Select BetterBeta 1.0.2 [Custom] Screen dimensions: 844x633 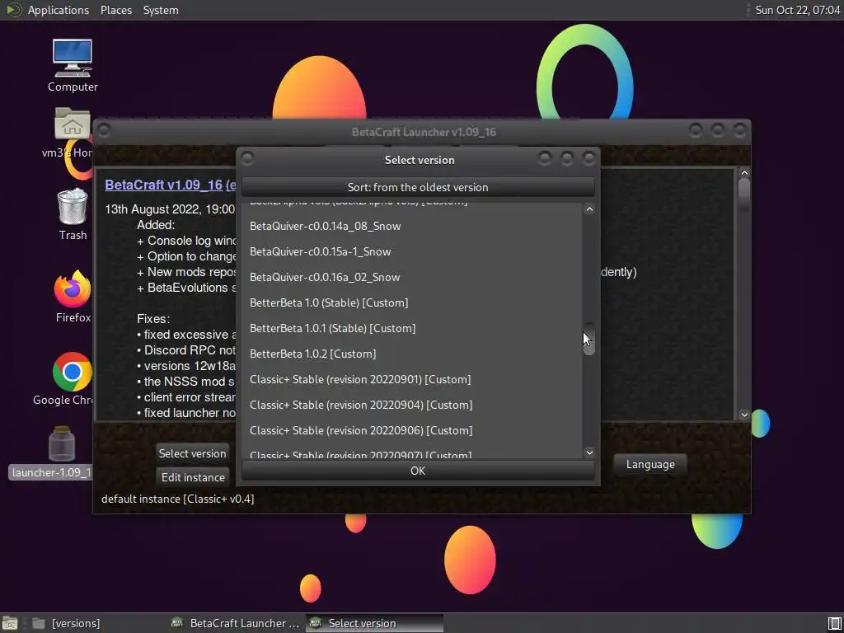pyautogui.click(x=412, y=354)
